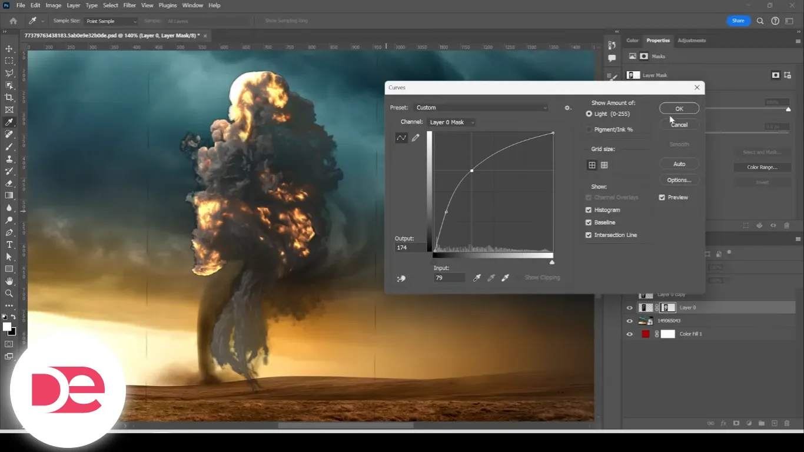Click the Color Range... button
The height and width of the screenshot is (452, 804).
762,168
